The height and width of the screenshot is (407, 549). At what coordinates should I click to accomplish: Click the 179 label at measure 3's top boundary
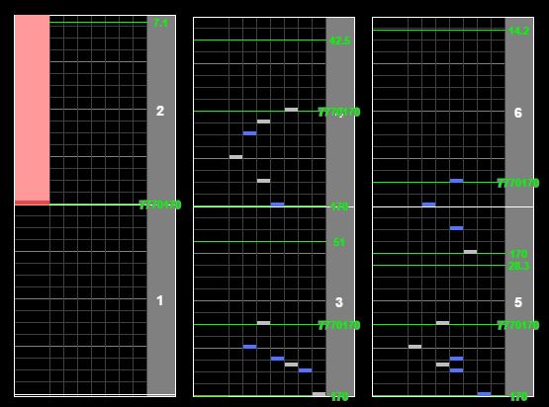tap(339, 206)
